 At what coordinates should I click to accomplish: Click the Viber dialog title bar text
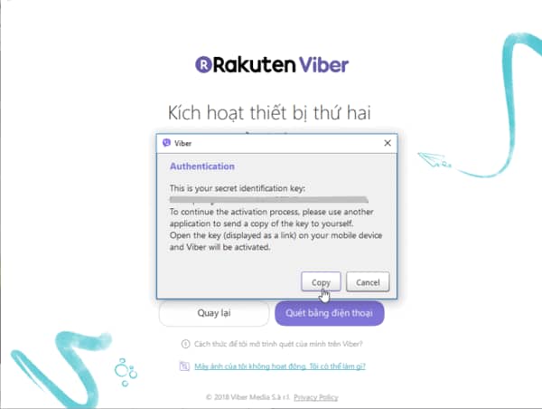[x=182, y=143]
